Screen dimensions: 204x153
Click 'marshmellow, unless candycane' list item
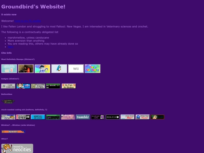(28, 38)
